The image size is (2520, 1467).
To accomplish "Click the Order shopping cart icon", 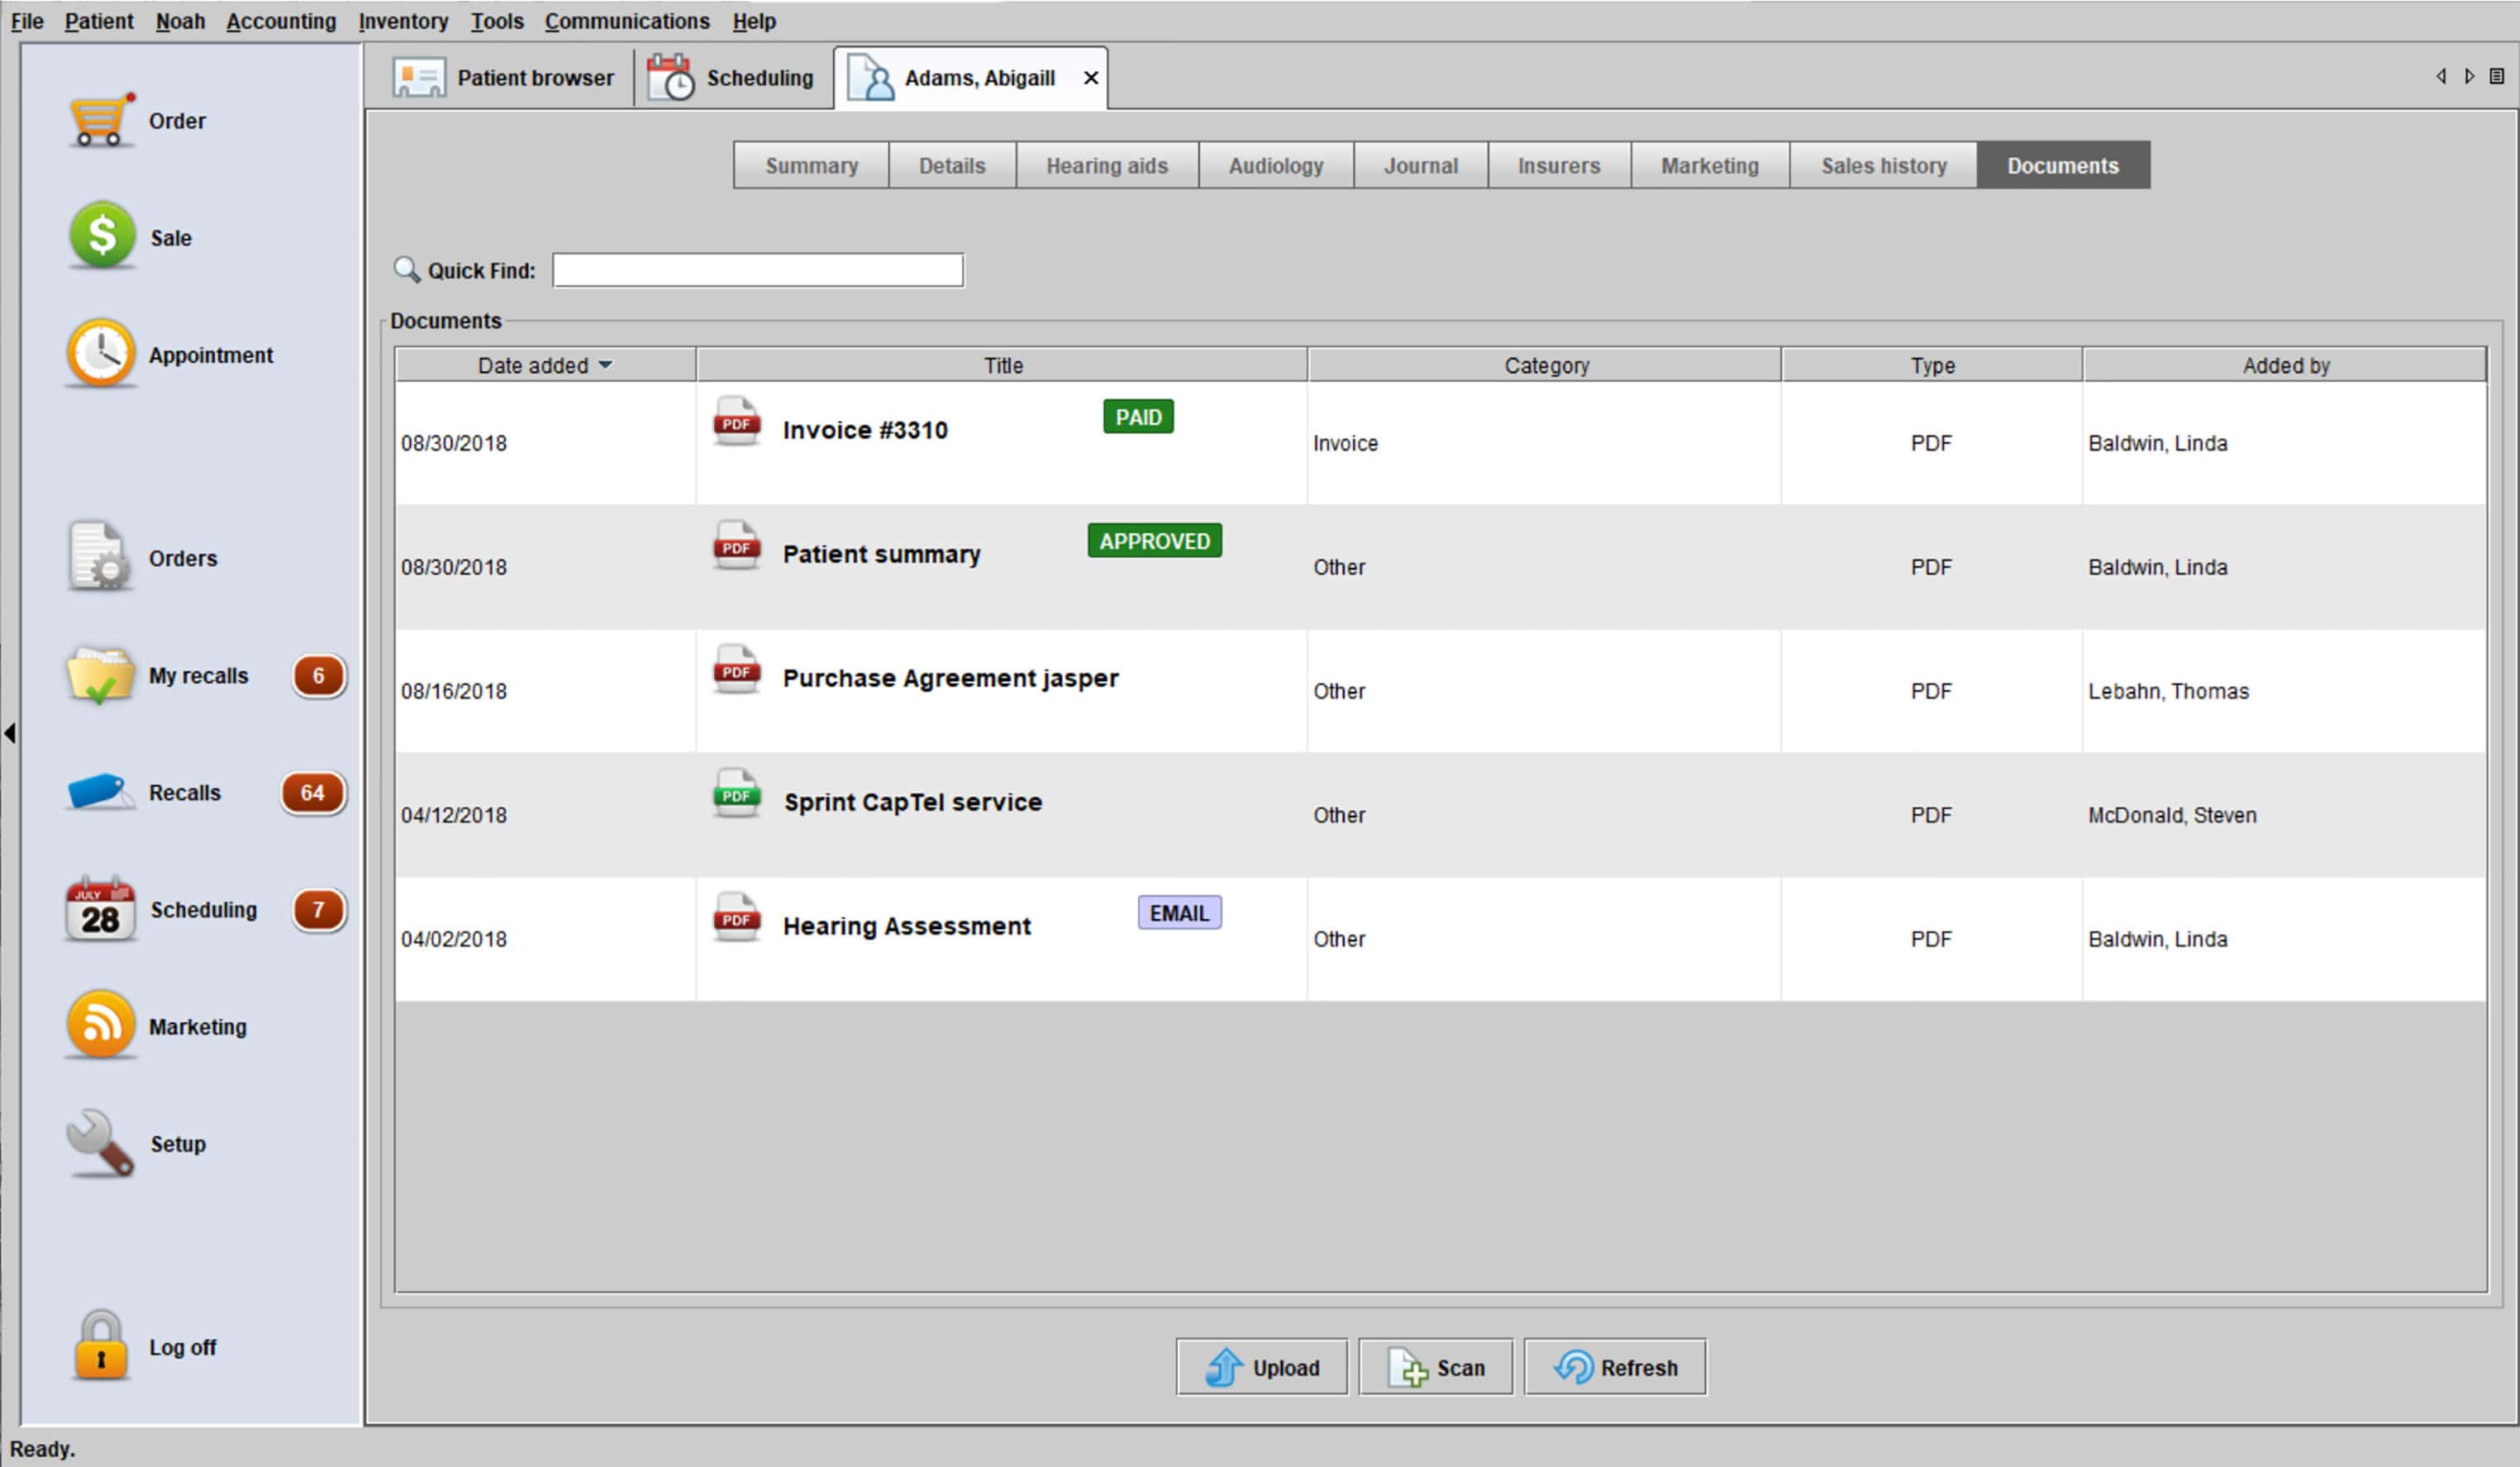I will 101,121.
